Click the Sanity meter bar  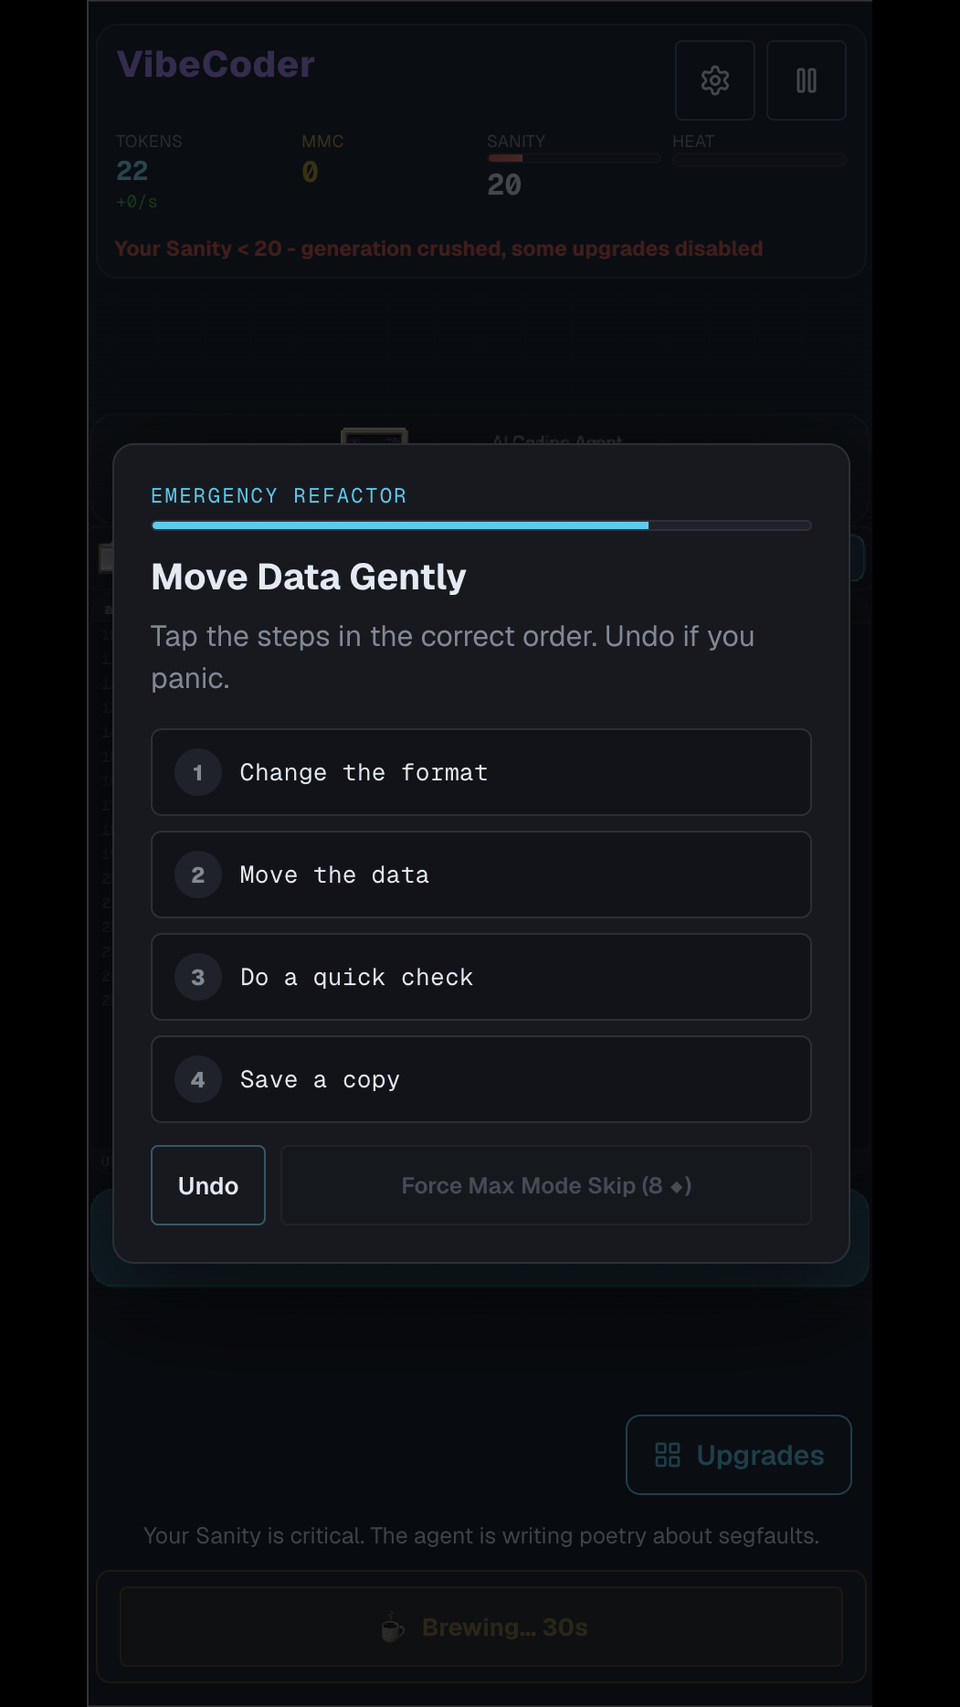coord(573,159)
